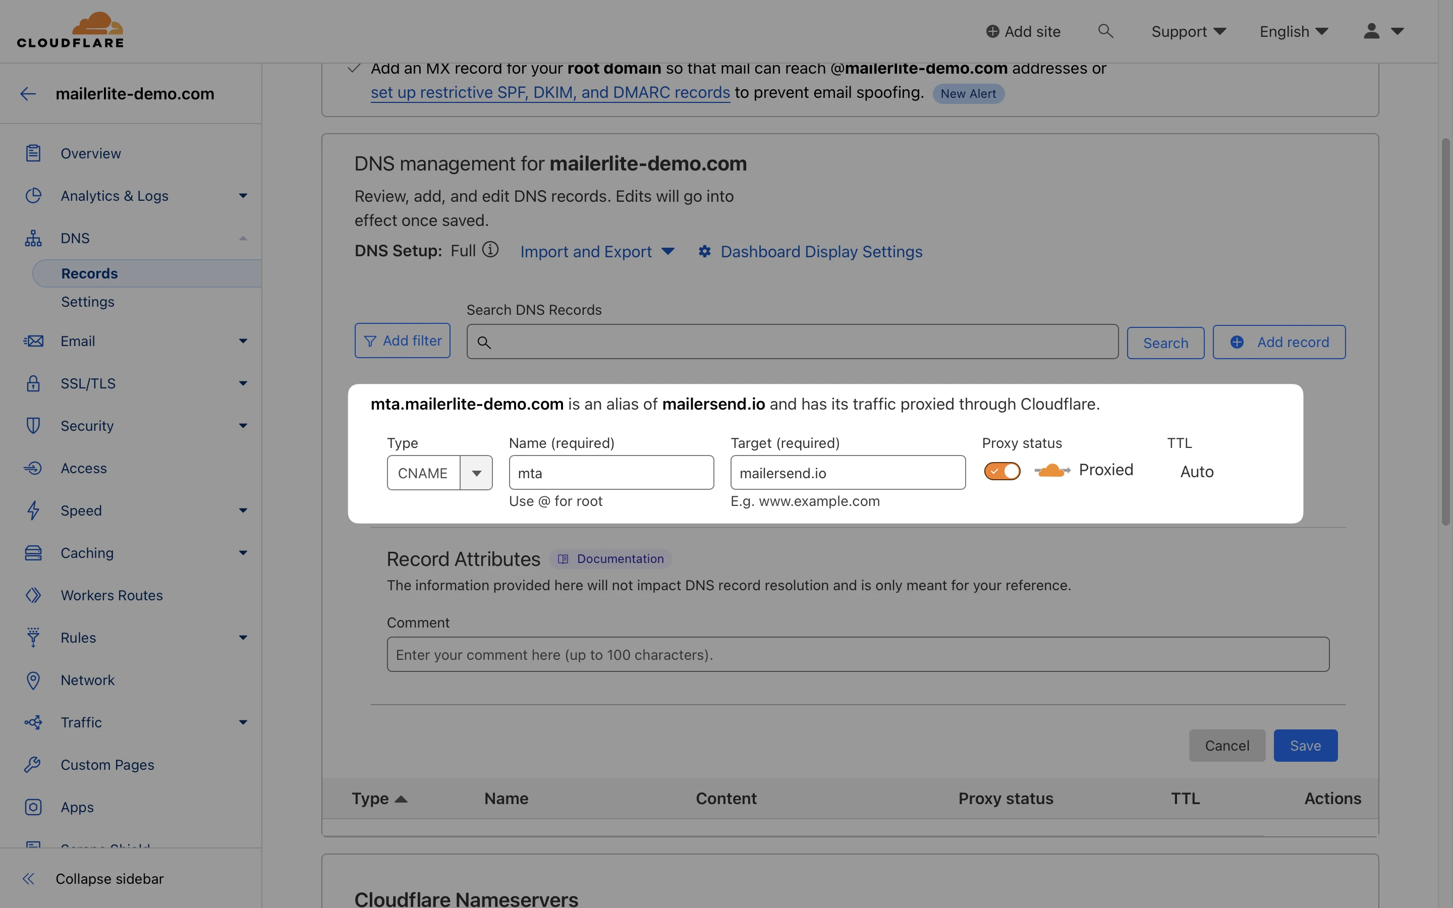
Task: Collapse the DNS sidebar section
Action: coord(243,239)
